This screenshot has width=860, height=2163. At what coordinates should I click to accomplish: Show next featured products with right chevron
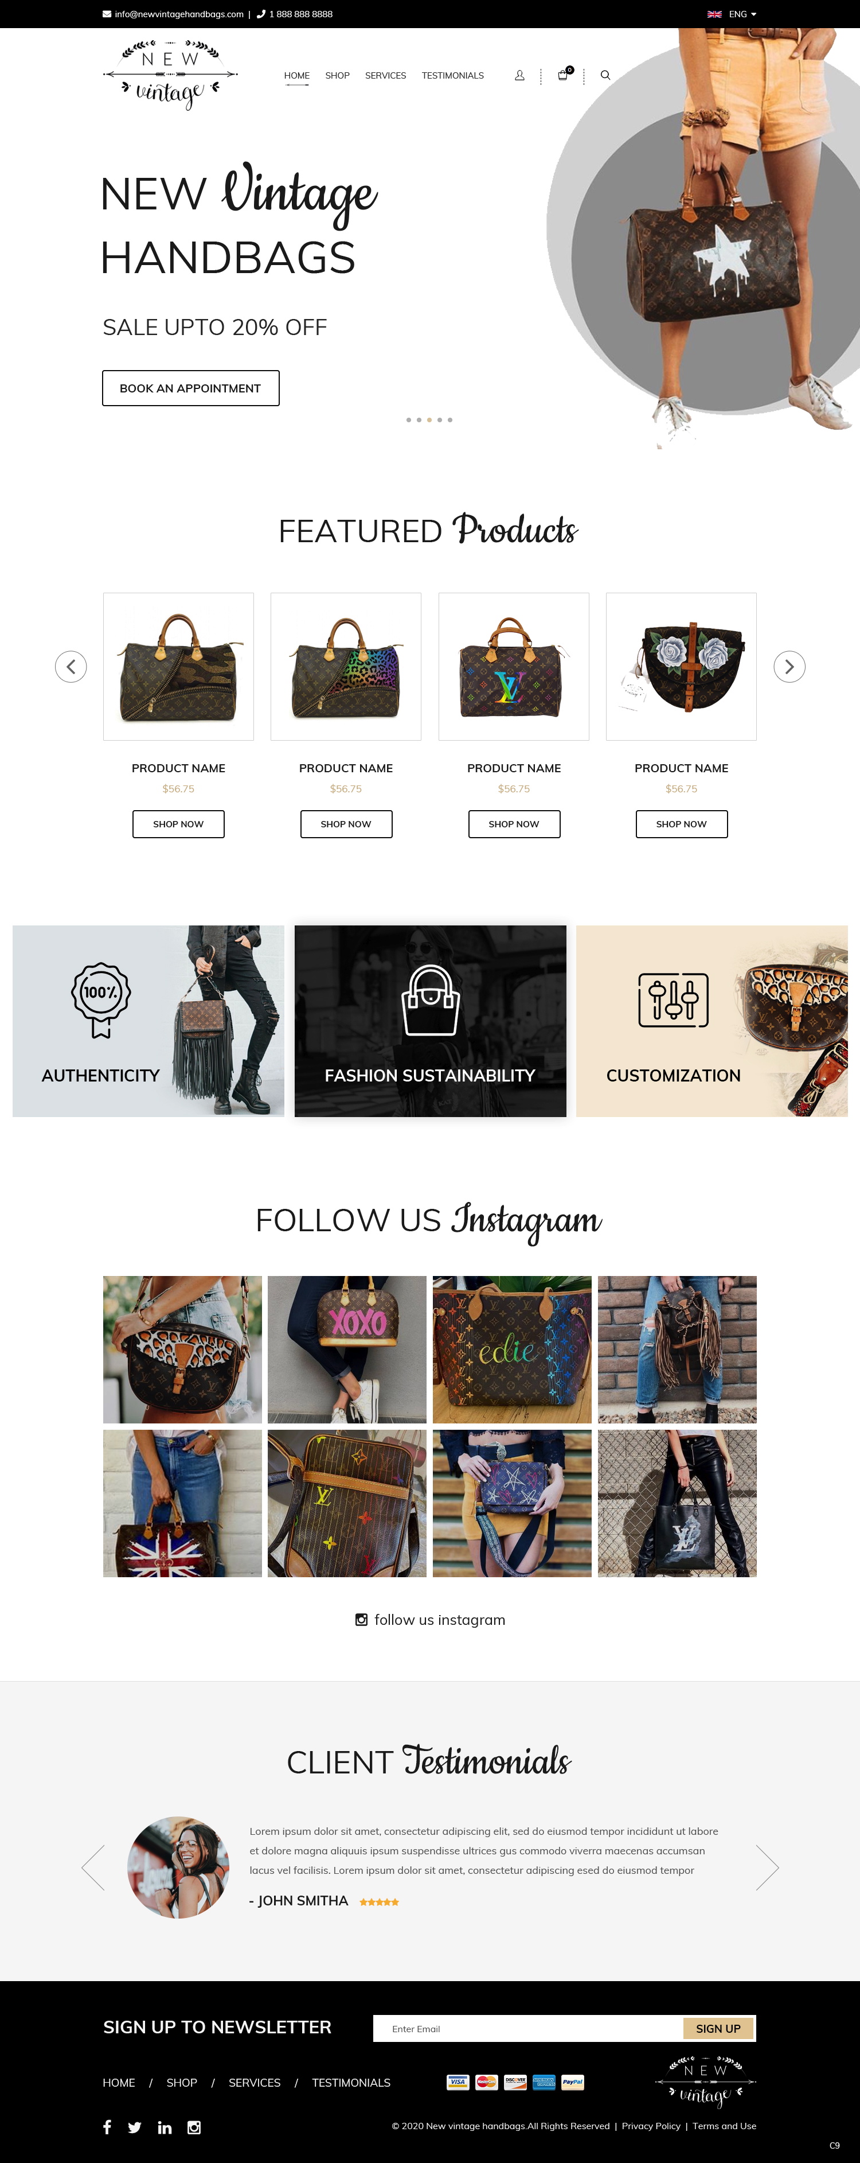789,667
